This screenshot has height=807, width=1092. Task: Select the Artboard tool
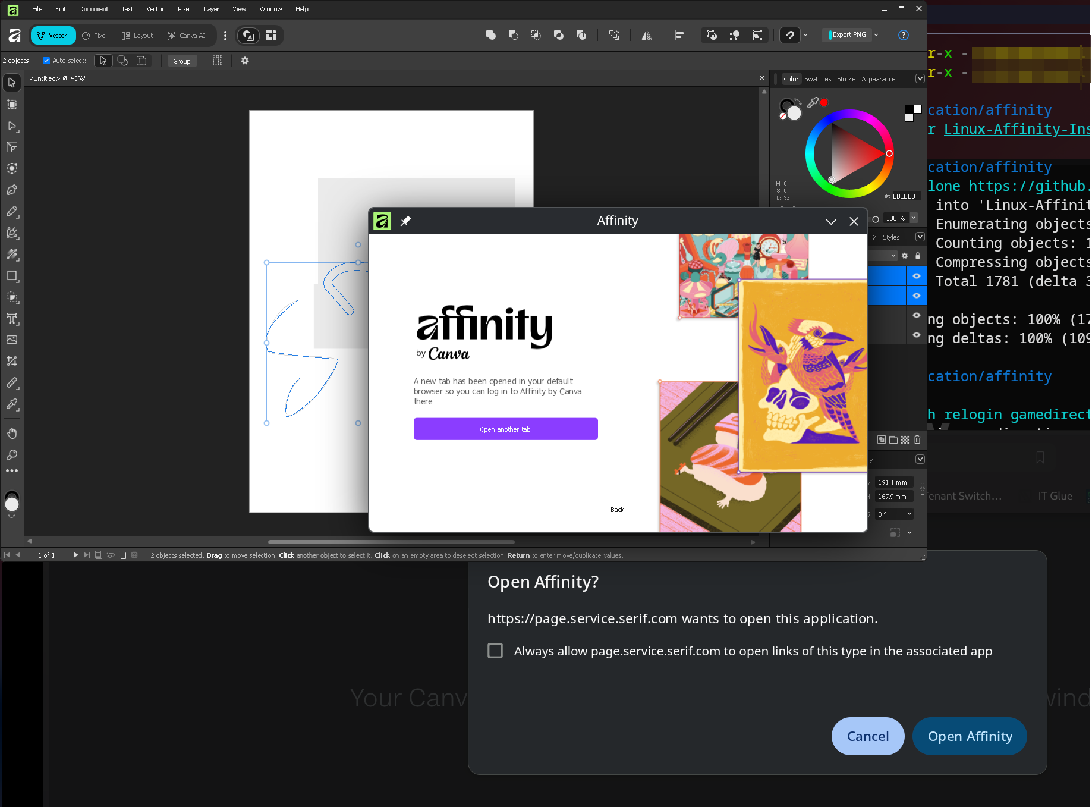(x=12, y=105)
